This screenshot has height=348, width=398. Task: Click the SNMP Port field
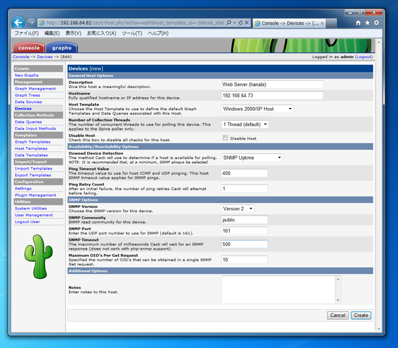(x=244, y=231)
